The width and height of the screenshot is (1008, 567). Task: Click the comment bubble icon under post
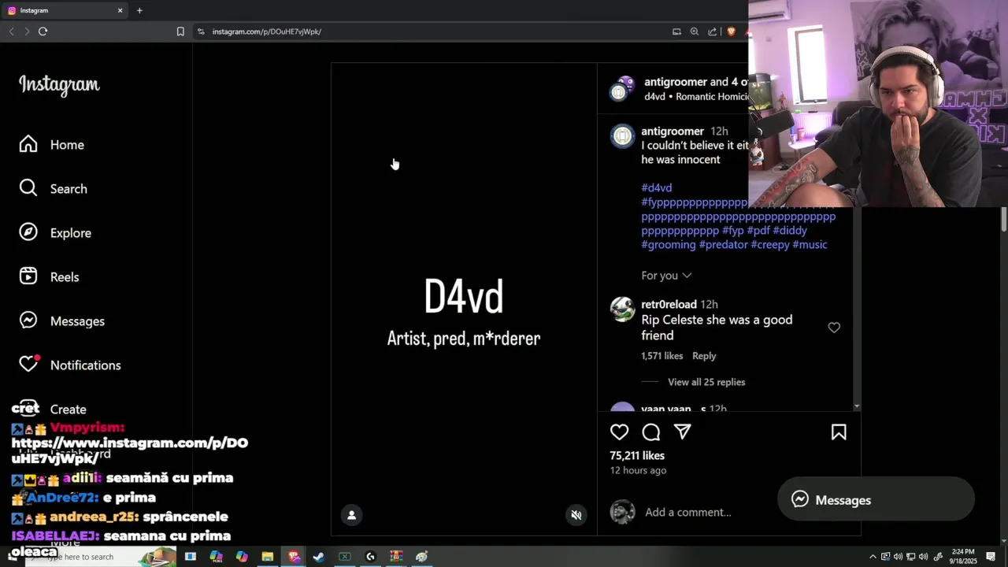pyautogui.click(x=651, y=432)
